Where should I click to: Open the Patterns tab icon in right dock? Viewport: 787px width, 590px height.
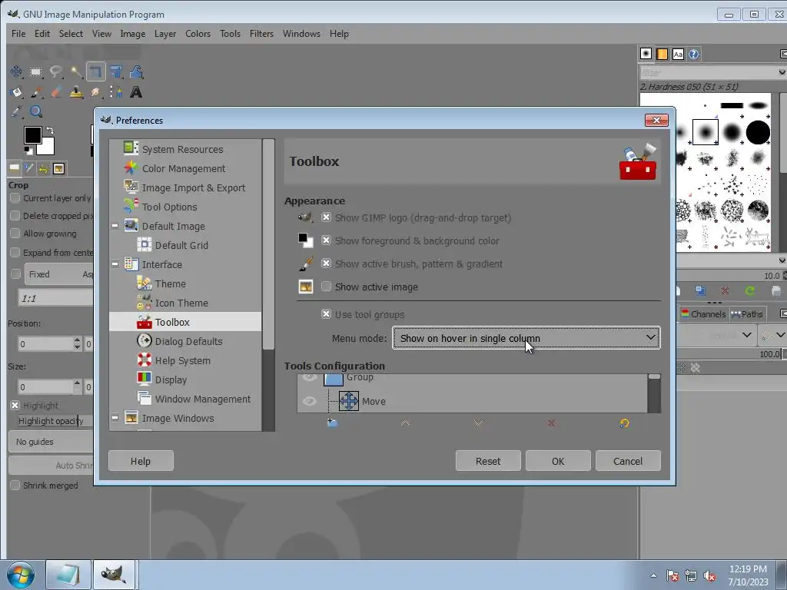tap(662, 54)
